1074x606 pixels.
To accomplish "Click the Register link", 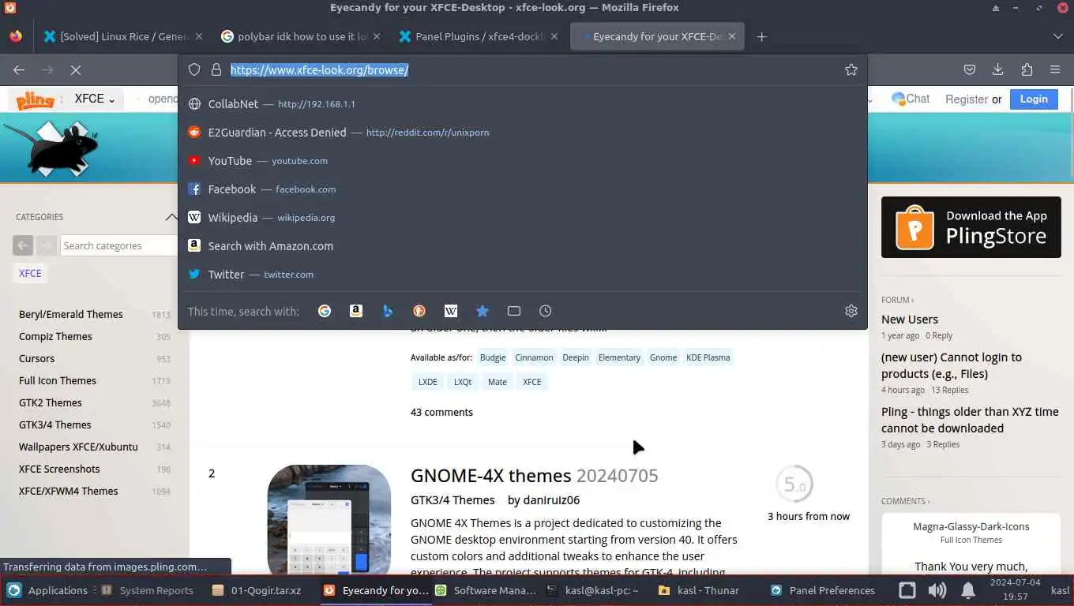I will pyautogui.click(x=967, y=99).
